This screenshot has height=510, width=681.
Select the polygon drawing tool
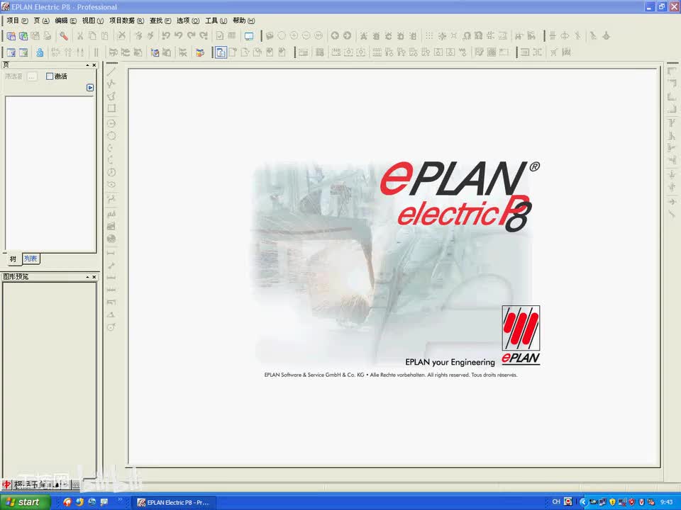click(x=111, y=96)
